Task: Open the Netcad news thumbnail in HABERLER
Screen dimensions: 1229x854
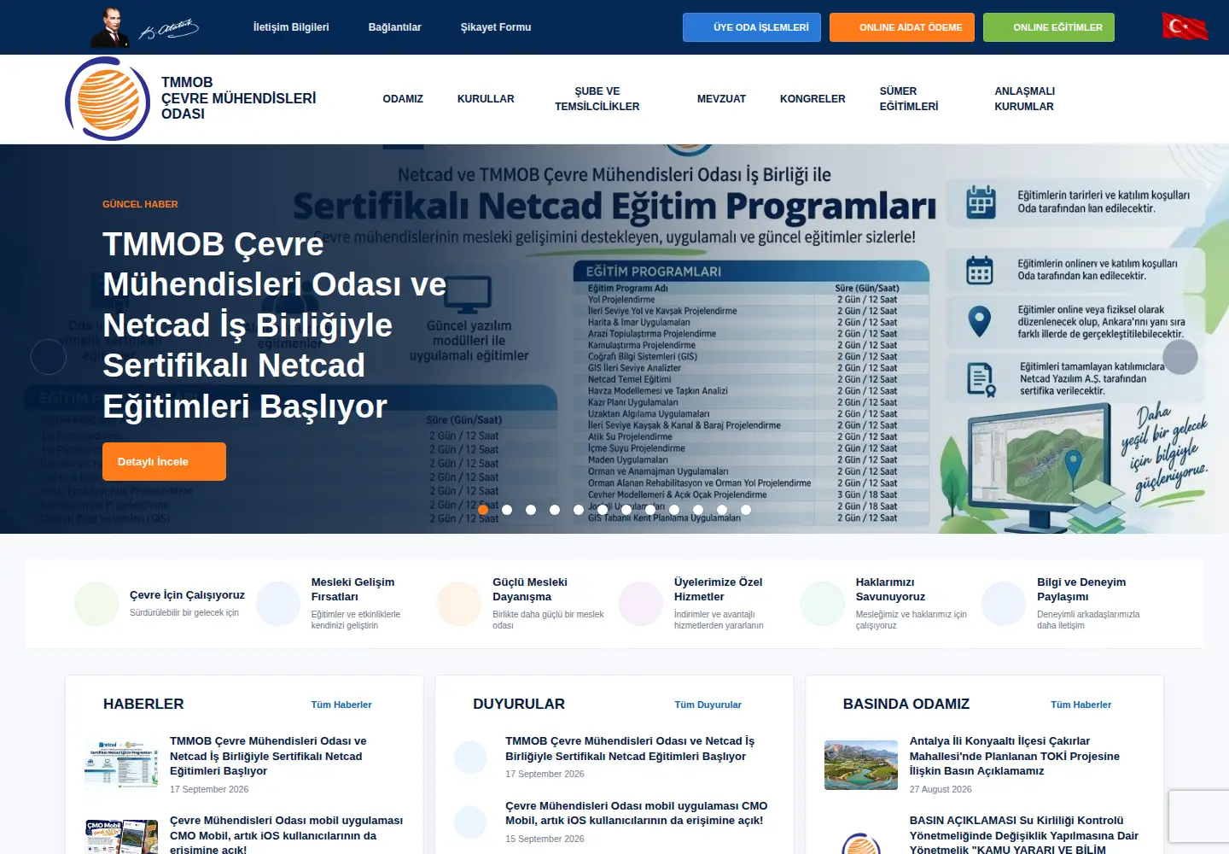Action: (121, 765)
